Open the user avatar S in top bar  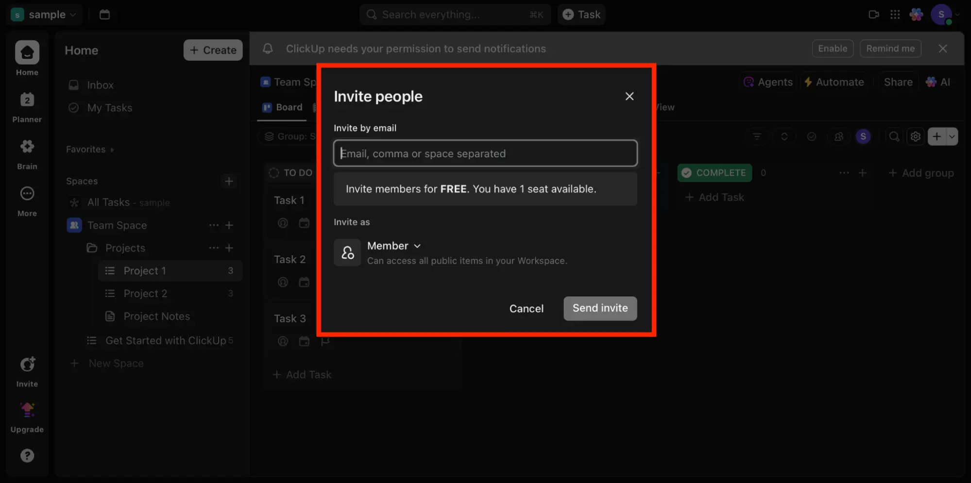(x=941, y=15)
